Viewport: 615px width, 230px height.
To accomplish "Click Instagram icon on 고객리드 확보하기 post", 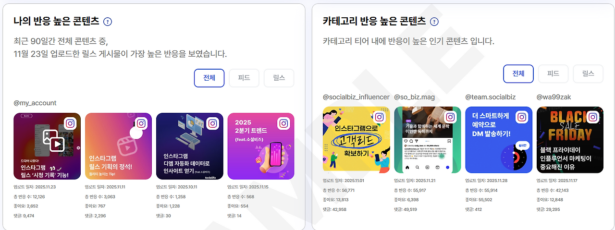I will pyautogui.click(x=379, y=118).
